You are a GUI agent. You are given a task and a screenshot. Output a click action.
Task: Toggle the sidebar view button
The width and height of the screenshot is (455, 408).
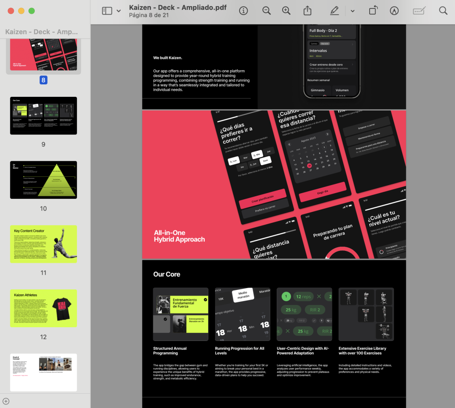point(107,11)
